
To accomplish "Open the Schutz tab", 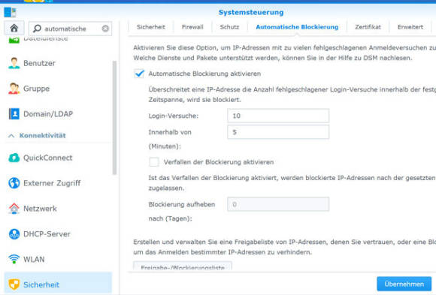I will pyautogui.click(x=229, y=27).
